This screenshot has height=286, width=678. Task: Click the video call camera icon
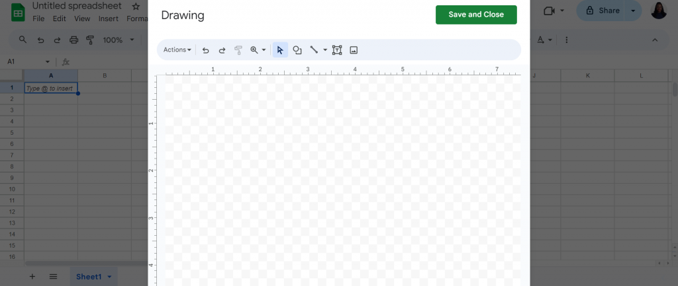click(x=549, y=11)
